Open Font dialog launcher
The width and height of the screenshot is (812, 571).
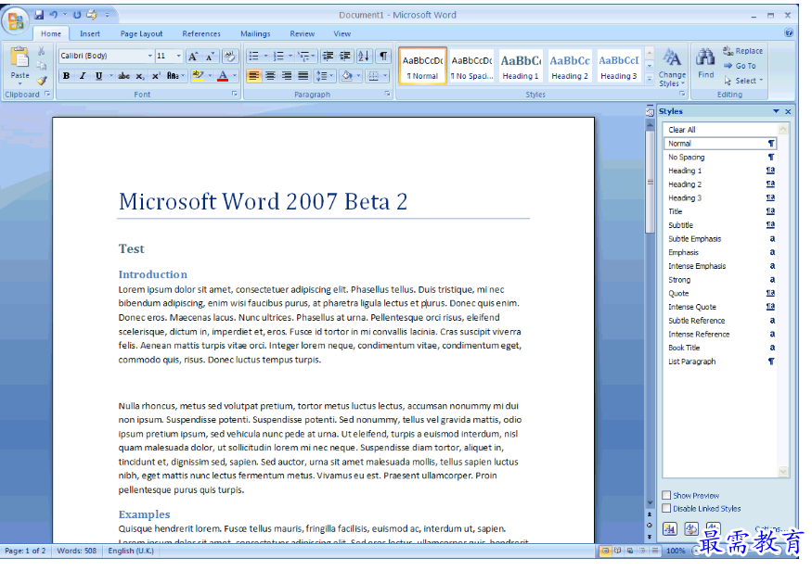point(235,95)
